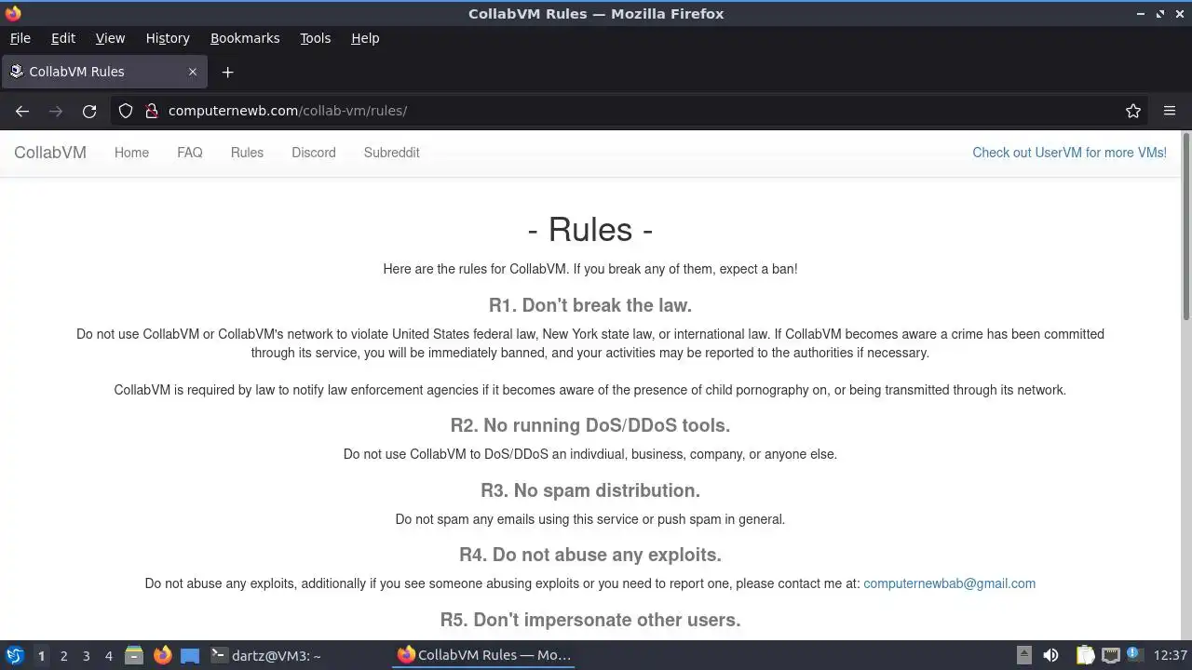Switch to workspace 1
The image size is (1192, 670).
pos(41,656)
